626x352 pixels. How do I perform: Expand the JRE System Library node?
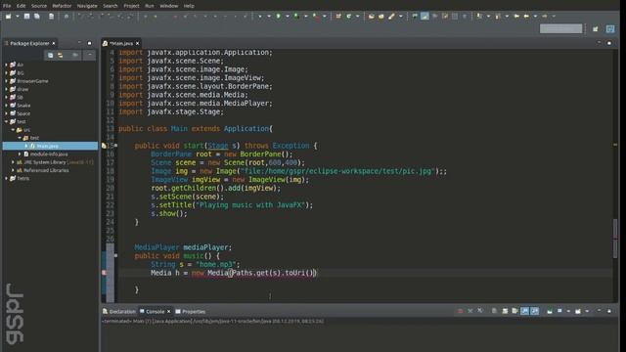pyautogui.click(x=13, y=162)
